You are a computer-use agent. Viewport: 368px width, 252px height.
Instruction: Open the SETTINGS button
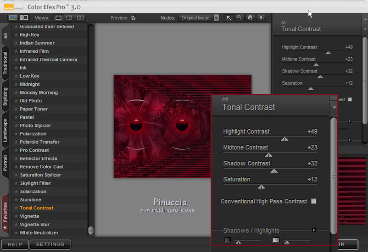[x=50, y=245]
